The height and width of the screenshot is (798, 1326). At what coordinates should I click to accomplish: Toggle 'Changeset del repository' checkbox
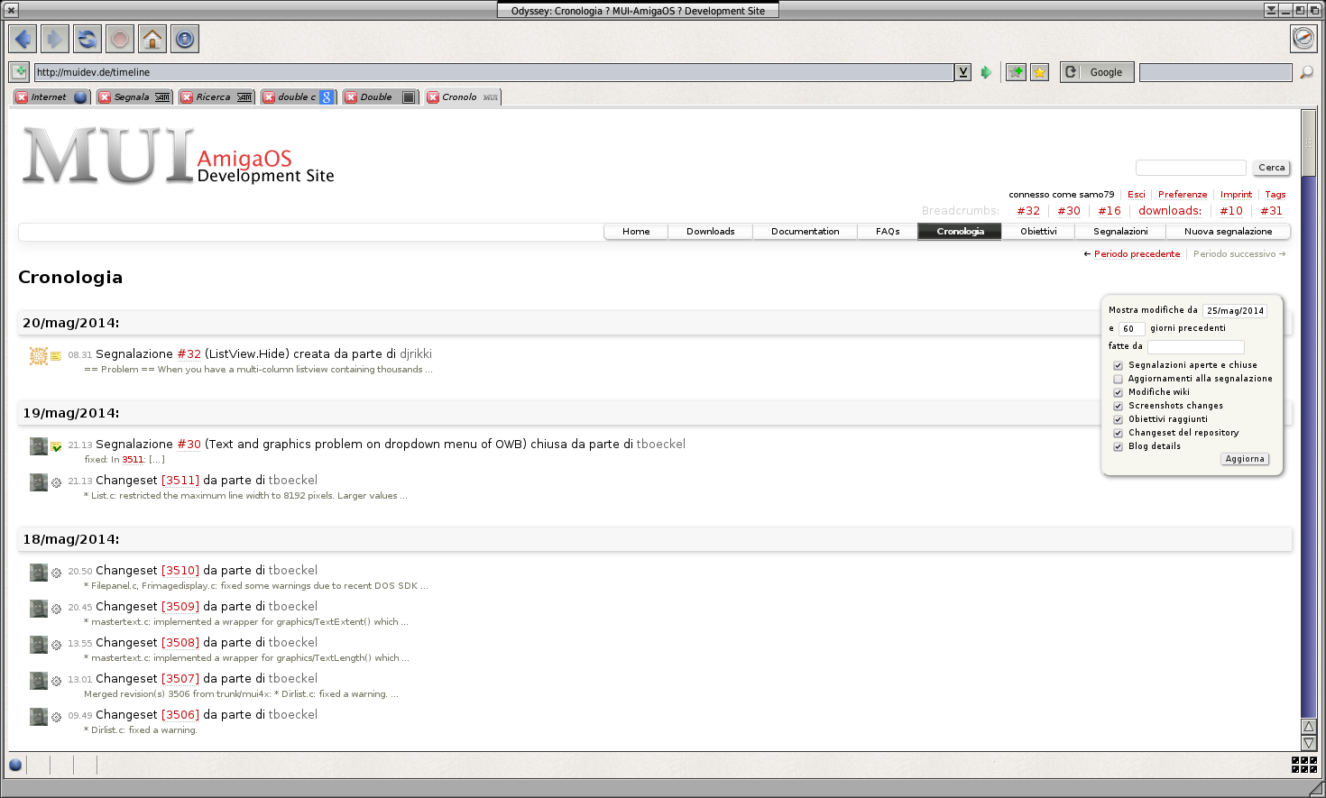click(1118, 433)
